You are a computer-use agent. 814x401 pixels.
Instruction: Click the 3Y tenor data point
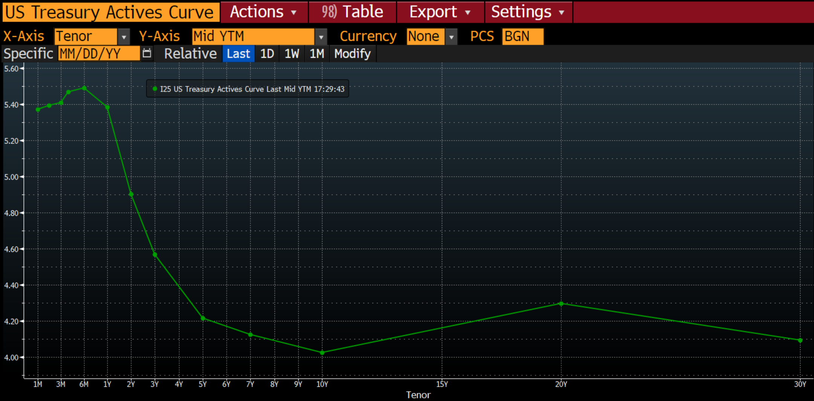[x=155, y=255]
